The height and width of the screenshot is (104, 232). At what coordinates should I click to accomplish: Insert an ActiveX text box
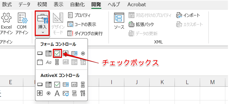point(74,85)
